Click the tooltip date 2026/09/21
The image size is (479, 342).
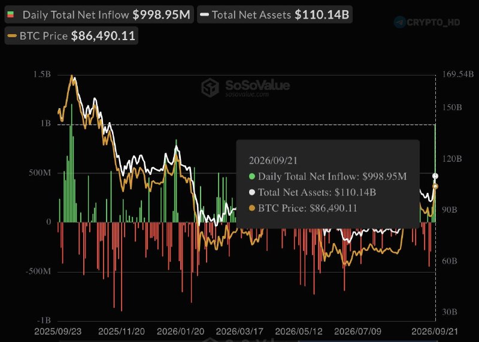[273, 161]
